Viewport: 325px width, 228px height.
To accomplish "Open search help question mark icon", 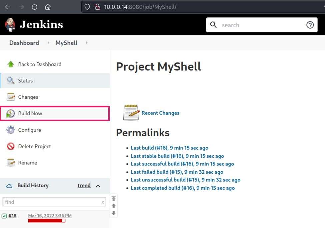I will tap(310, 25).
